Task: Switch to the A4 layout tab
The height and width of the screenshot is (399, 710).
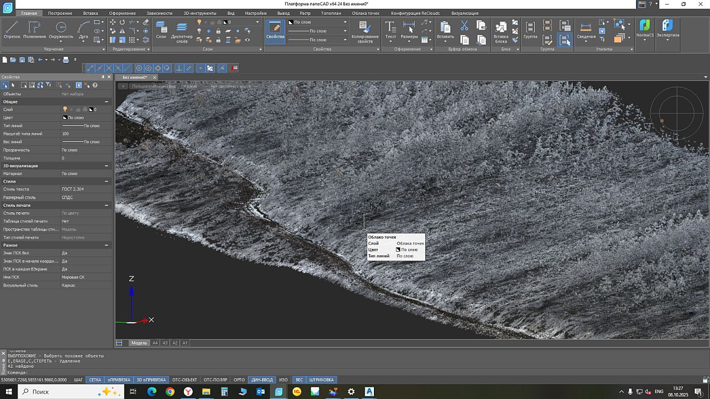Action: pos(155,343)
